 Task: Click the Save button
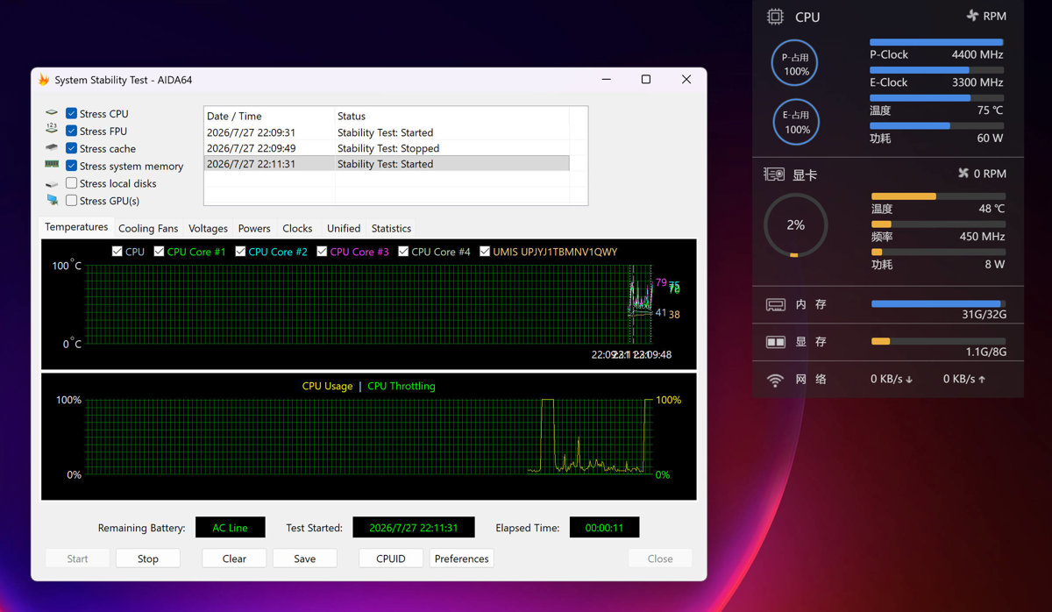click(305, 559)
